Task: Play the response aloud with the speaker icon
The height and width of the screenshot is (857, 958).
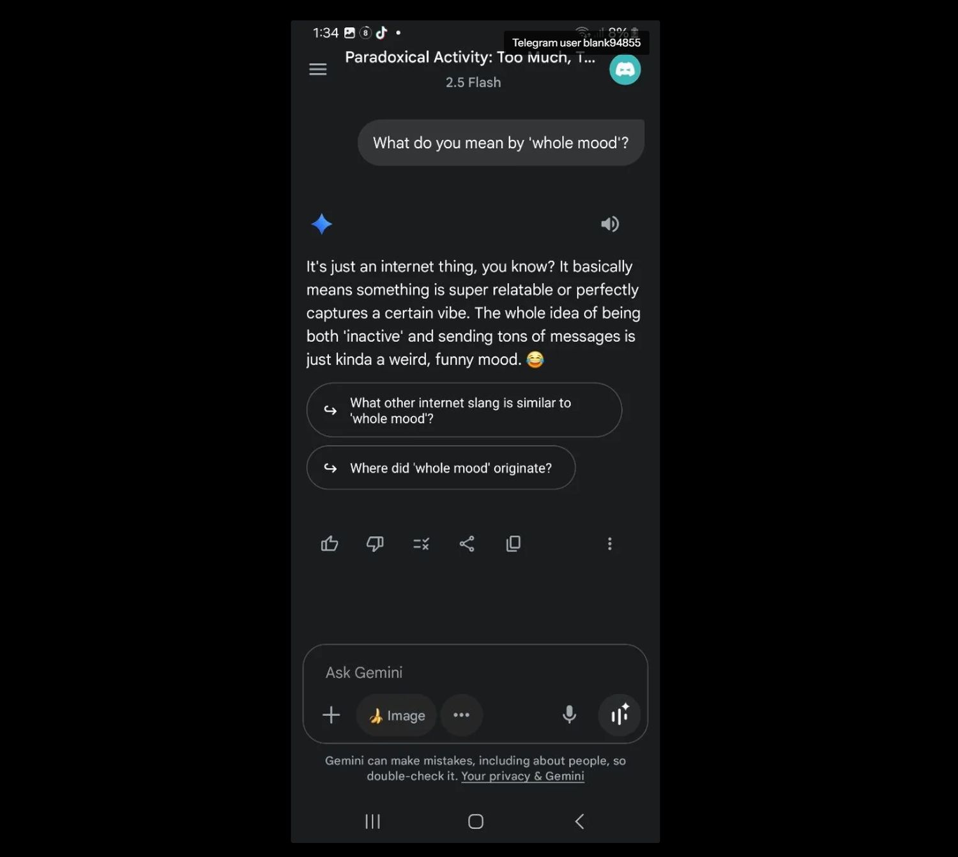Action: coord(610,224)
